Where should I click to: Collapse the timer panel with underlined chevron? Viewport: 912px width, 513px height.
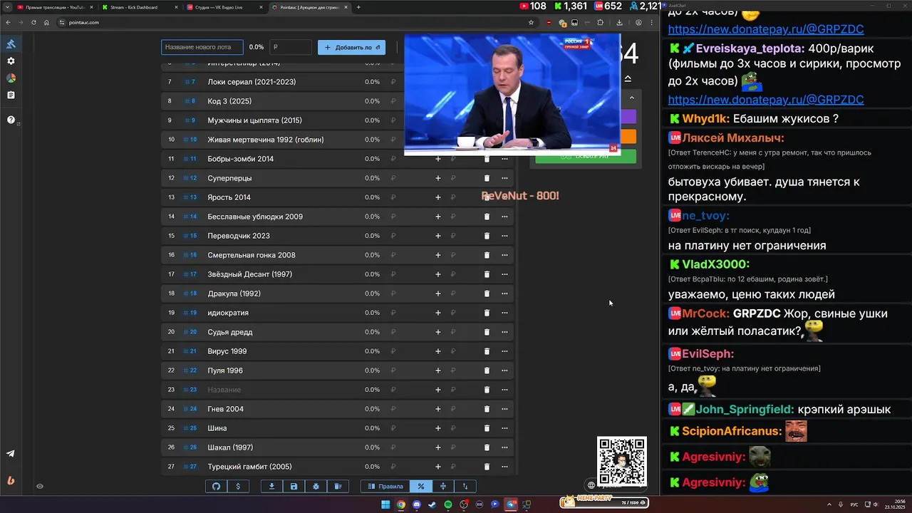pyautogui.click(x=628, y=78)
